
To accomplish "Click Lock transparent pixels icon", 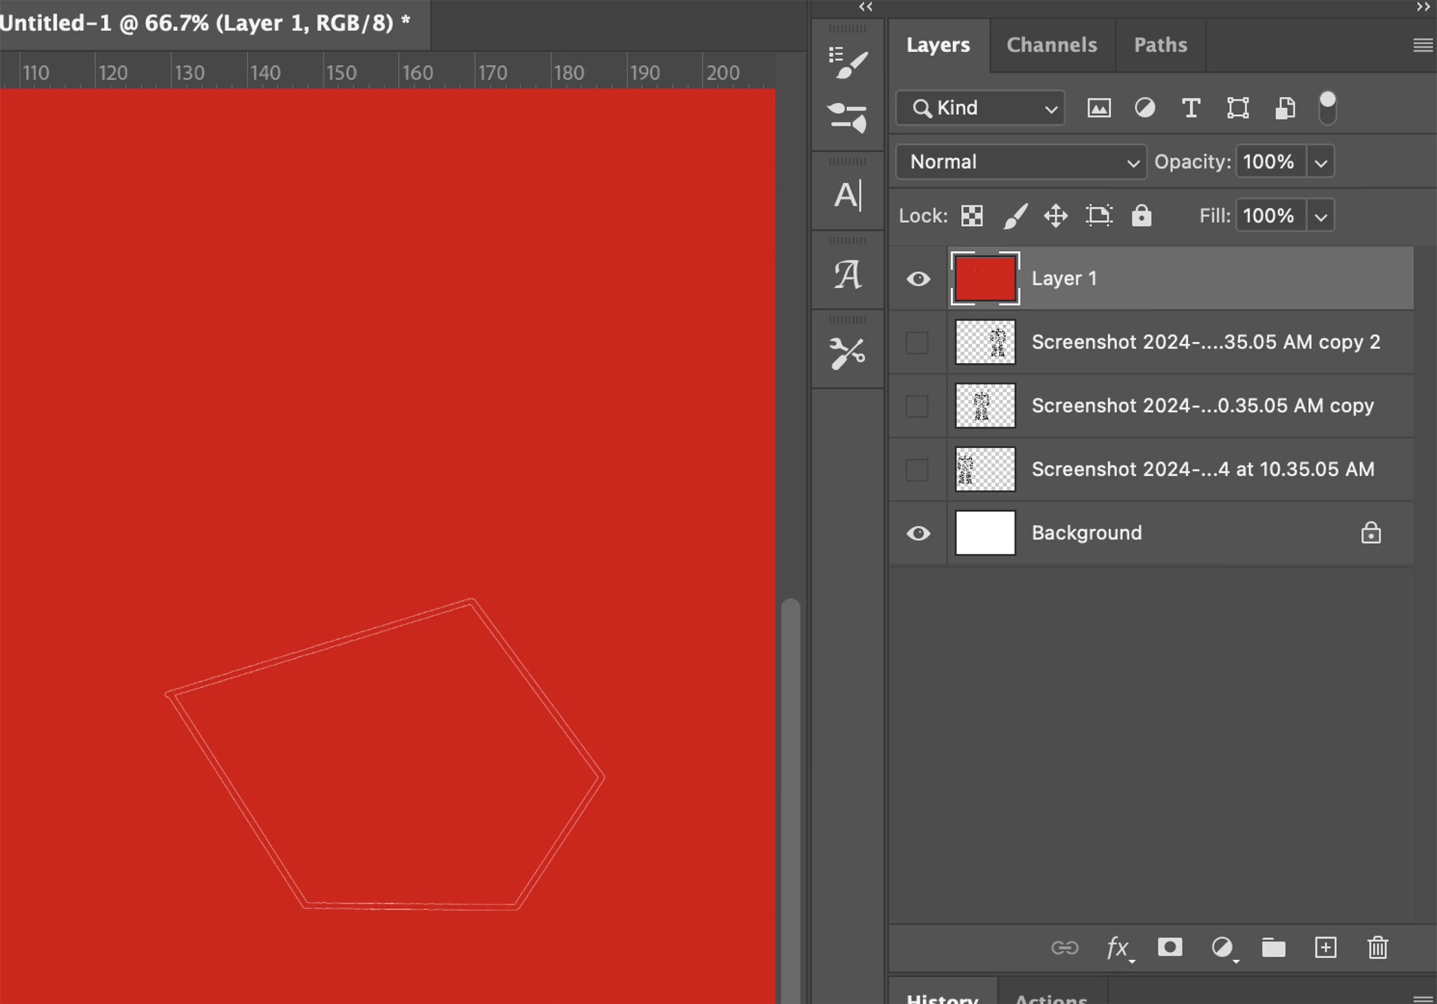I will point(971,216).
